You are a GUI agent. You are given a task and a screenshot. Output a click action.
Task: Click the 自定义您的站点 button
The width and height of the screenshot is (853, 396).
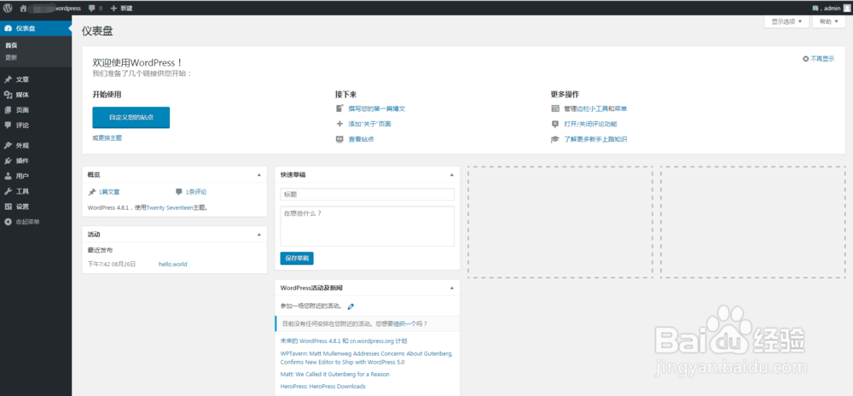point(131,118)
